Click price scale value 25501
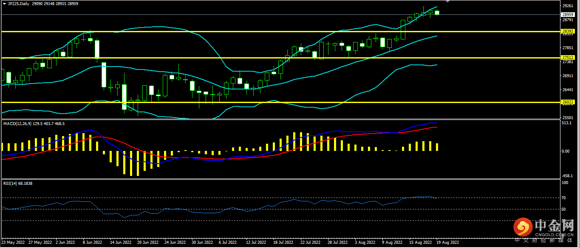The image size is (580, 248). [567, 117]
